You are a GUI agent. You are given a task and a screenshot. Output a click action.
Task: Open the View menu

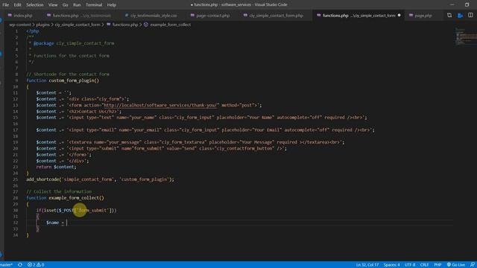(53, 5)
